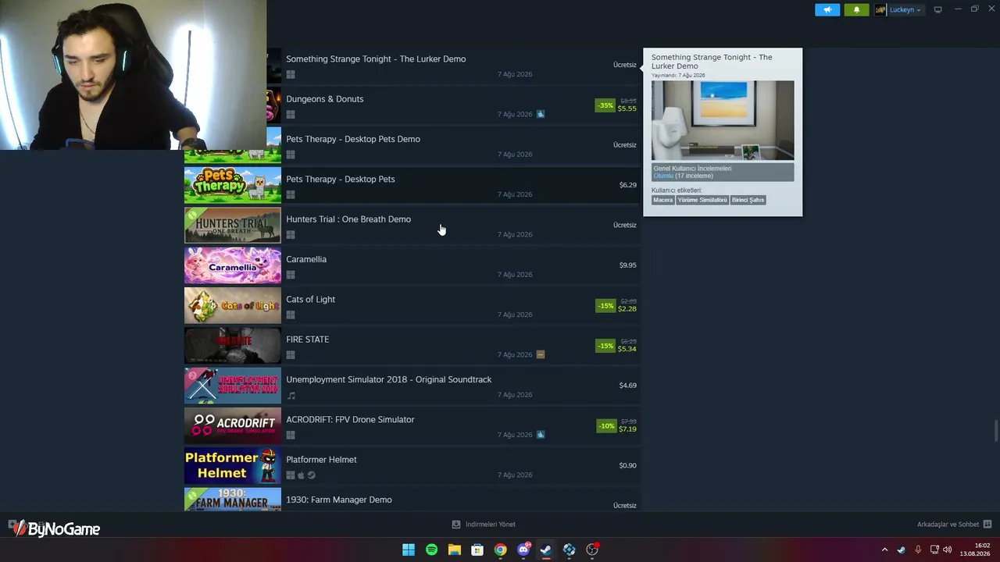
Task: Click the preview screenshot in the hover card
Action: coord(723,120)
